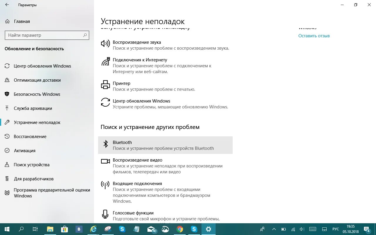Select Подключения к Интернету troubleshooter
The height and width of the screenshot is (235, 376).
165,66
